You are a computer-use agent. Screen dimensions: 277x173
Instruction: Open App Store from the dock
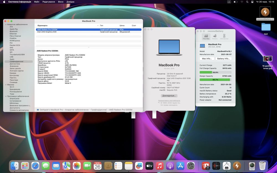click(180, 166)
